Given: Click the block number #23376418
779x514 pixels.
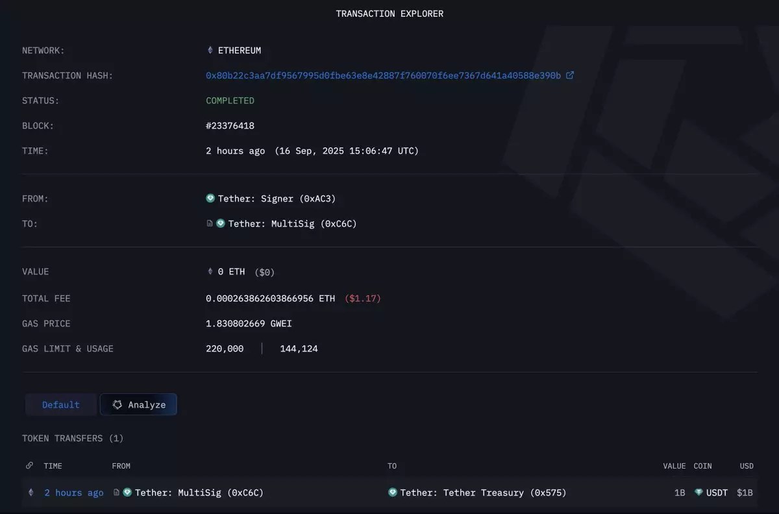Looking at the screenshot, I should (x=230, y=126).
